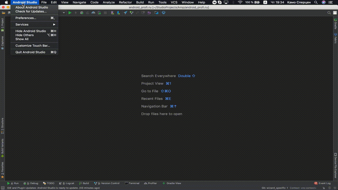This screenshot has height=190, width=338.
Task: Choose Show All menu item
Action: [x=34, y=39]
